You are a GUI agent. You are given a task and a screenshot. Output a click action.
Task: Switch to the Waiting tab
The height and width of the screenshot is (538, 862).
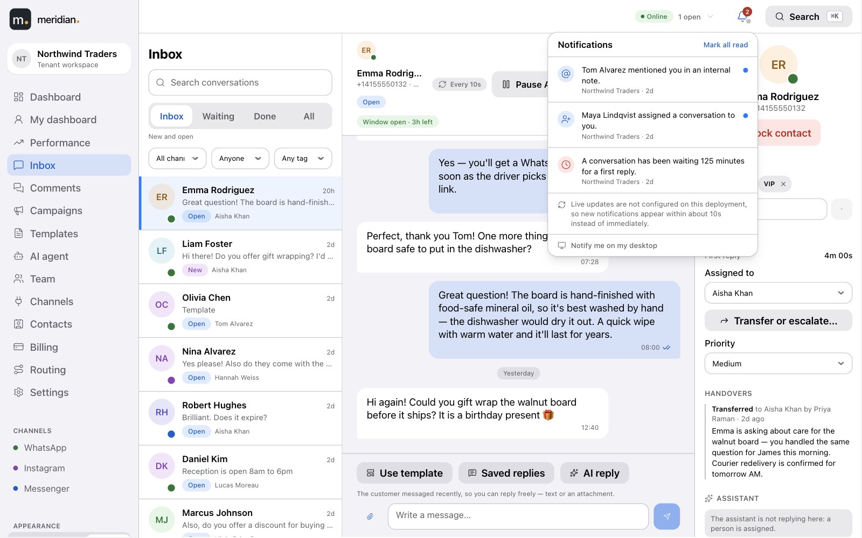(x=218, y=116)
